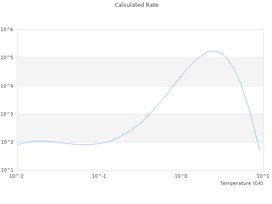
Task: Click the peak of the blue rate curve
Action: [212, 51]
